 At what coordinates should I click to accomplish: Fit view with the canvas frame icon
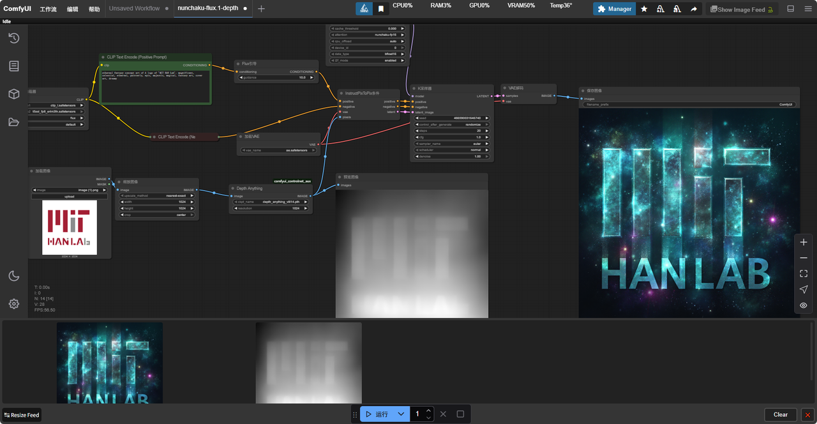coord(804,274)
